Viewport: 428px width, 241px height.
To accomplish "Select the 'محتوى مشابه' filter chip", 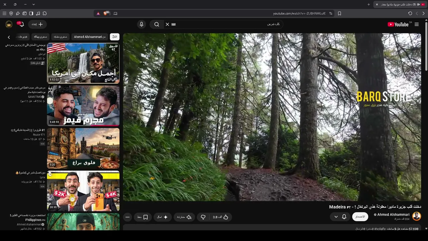I will (x=61, y=37).
